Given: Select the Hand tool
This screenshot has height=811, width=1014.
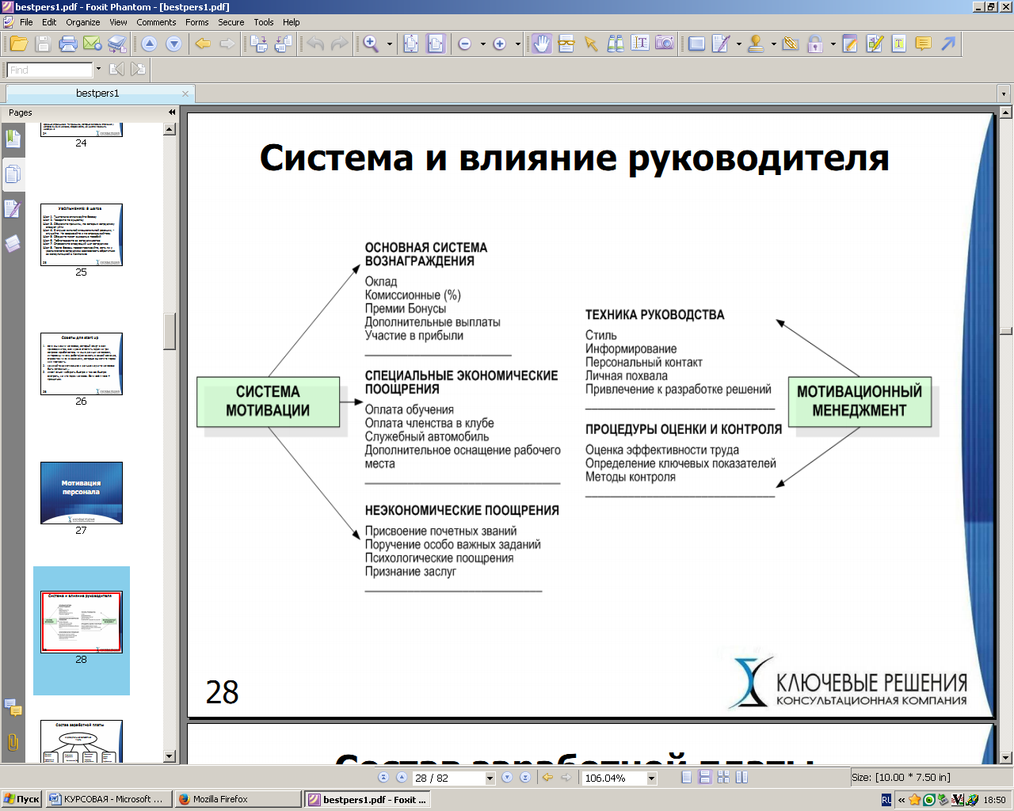Looking at the screenshot, I should click(x=542, y=44).
